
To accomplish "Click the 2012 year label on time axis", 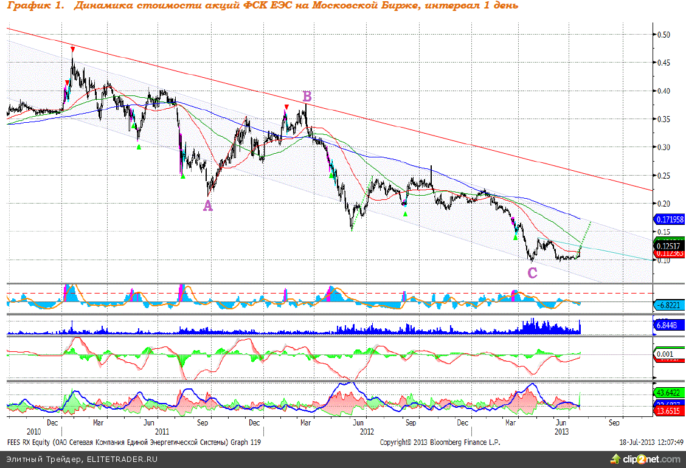I will point(366,431).
